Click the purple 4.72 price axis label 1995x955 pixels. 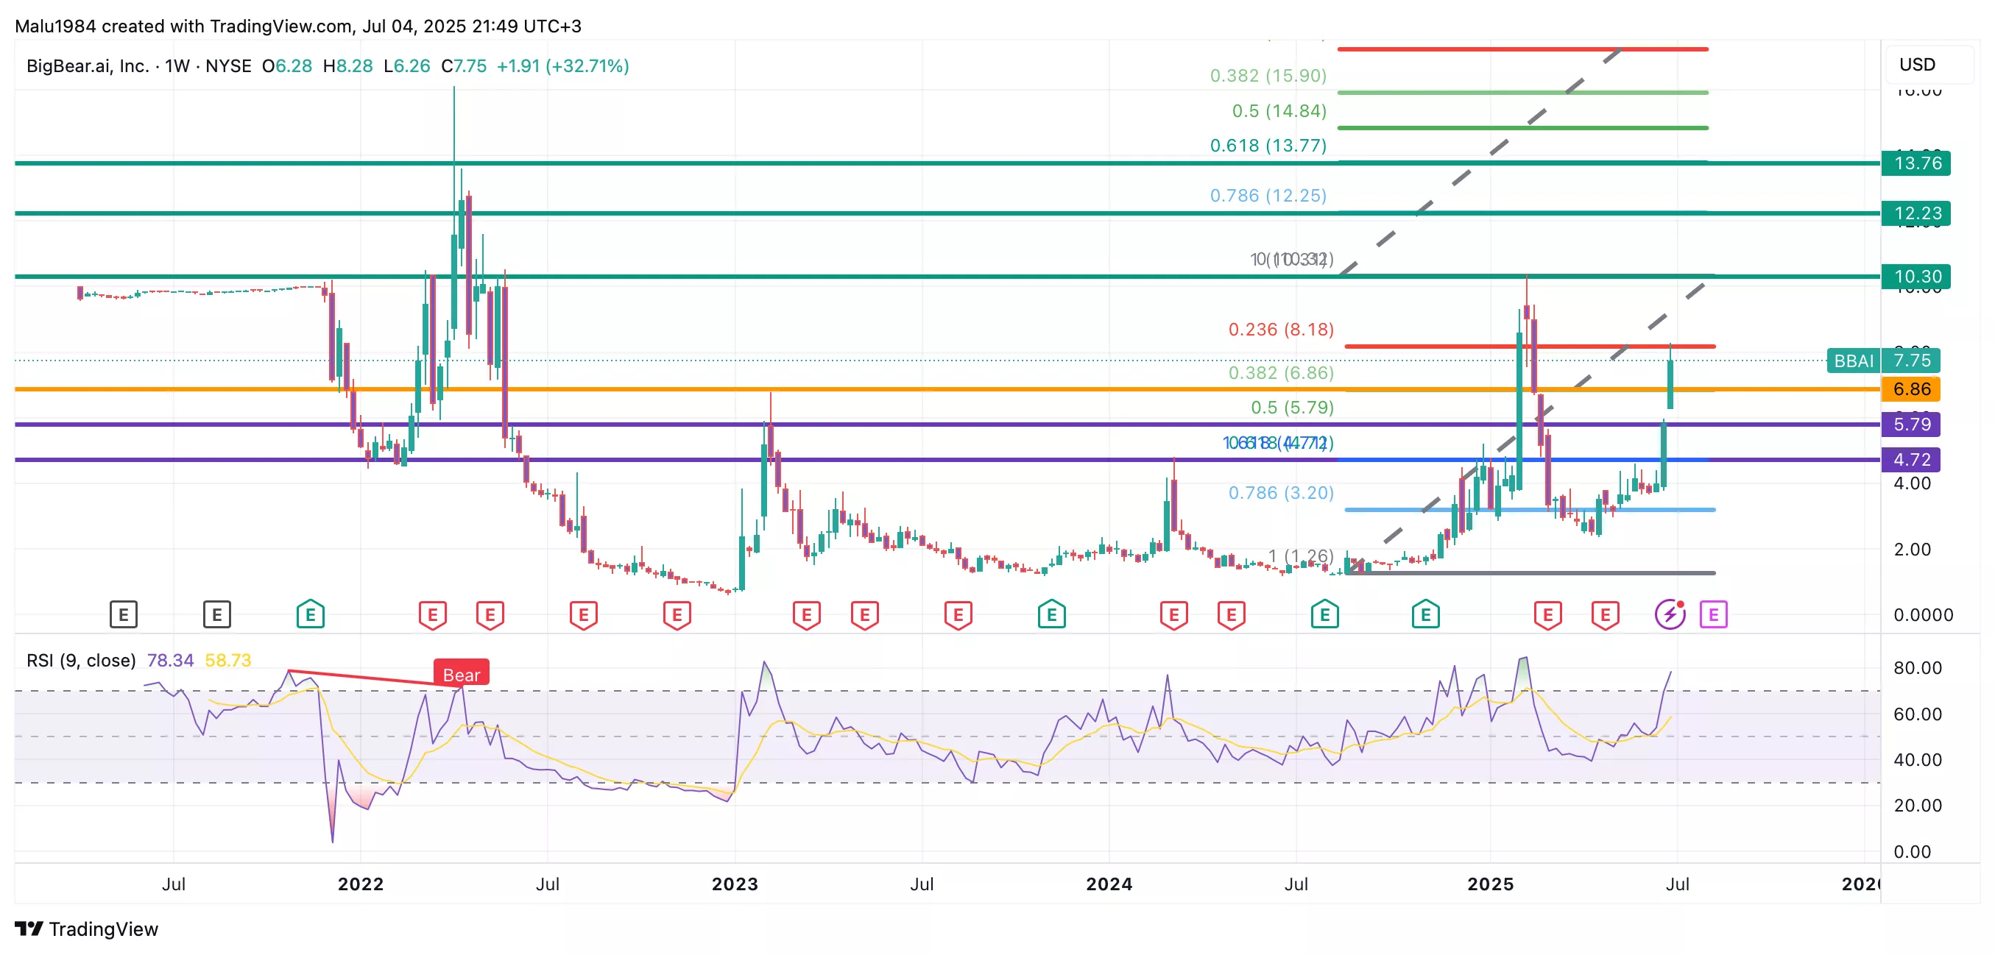pos(1910,460)
